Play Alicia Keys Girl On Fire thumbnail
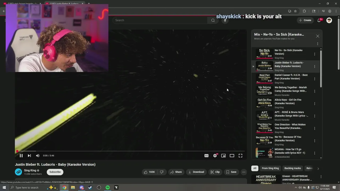This screenshot has height=191, width=340. [264, 103]
